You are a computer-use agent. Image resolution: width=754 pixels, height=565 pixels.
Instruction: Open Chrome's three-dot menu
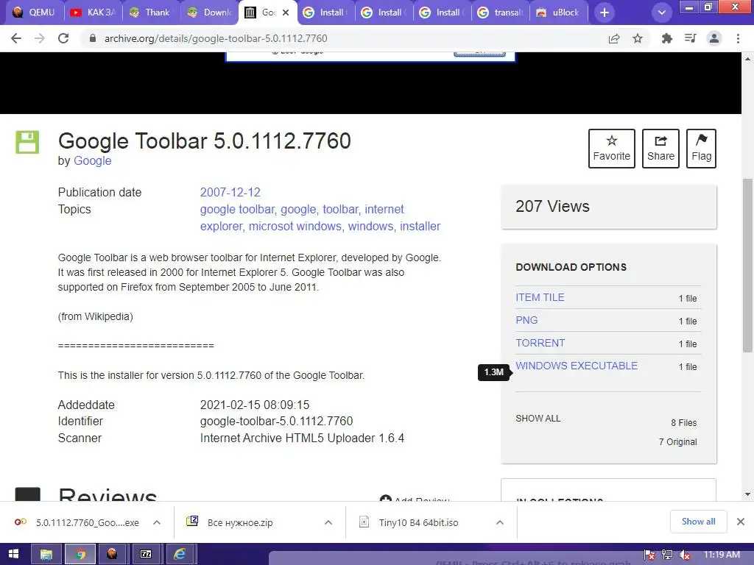coord(738,38)
